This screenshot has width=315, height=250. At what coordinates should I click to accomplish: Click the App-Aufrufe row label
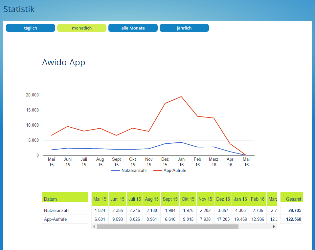point(65,219)
